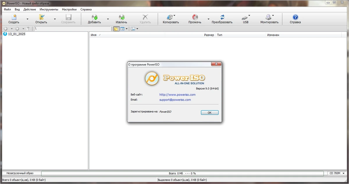This screenshot has width=349, height=184.
Task: Click the Извлечь extract icon
Action: tap(122, 17)
